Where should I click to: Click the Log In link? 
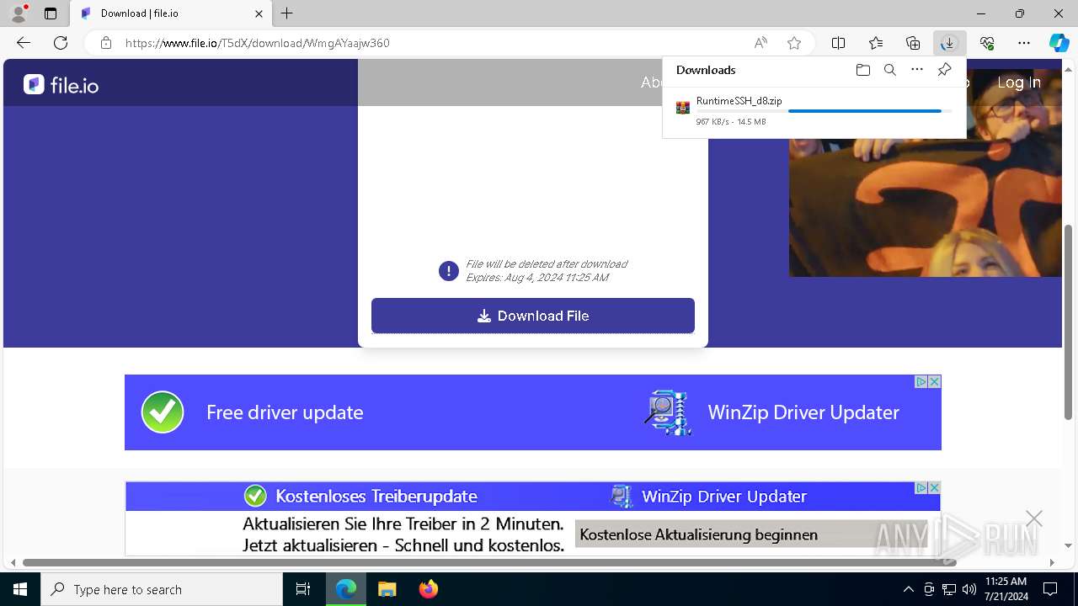tap(1019, 82)
